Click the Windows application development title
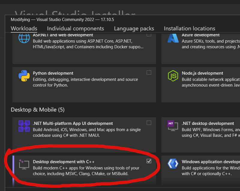 click(211, 162)
